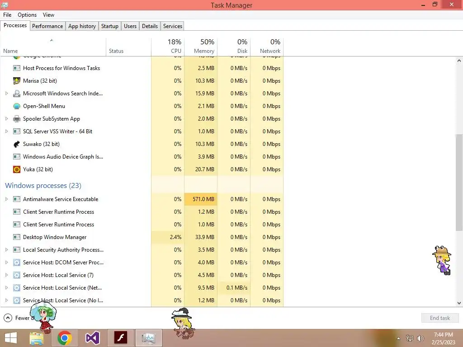463x347 pixels.
Task: Sort by the Disk column header
Action: pos(234,47)
